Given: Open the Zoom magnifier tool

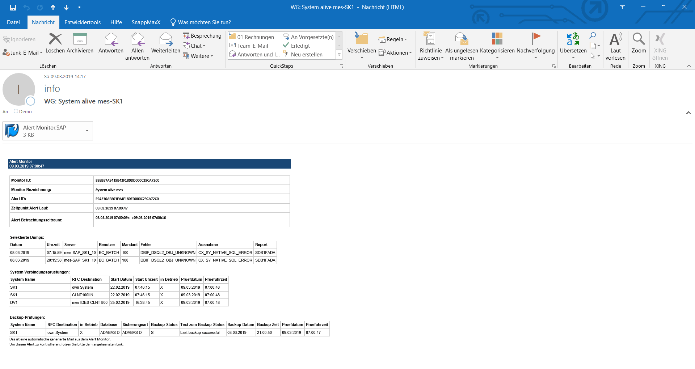Looking at the screenshot, I should tap(639, 43).
